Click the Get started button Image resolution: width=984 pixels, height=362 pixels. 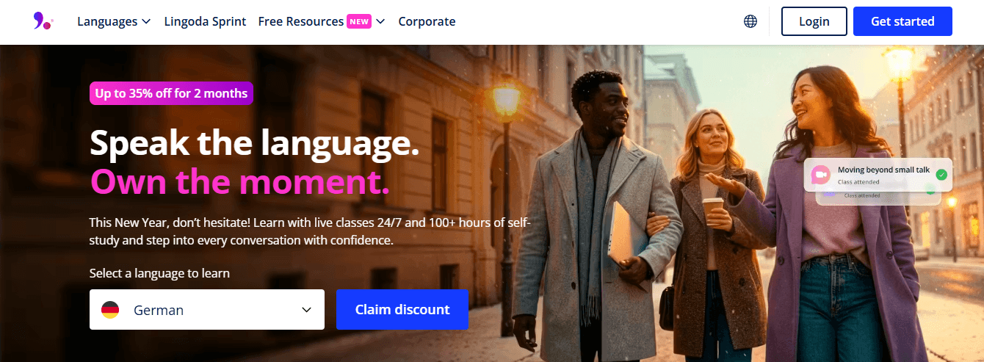tap(902, 21)
